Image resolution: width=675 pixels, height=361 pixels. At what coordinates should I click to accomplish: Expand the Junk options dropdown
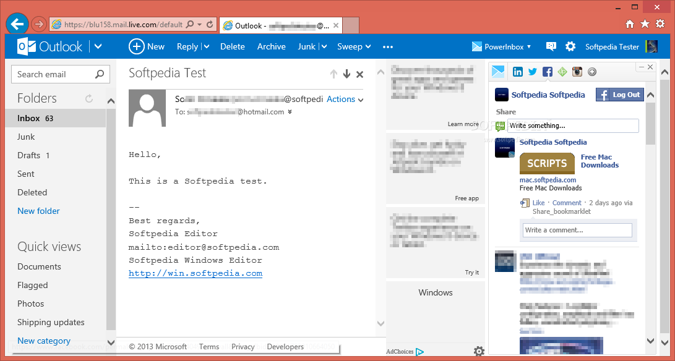coord(324,46)
